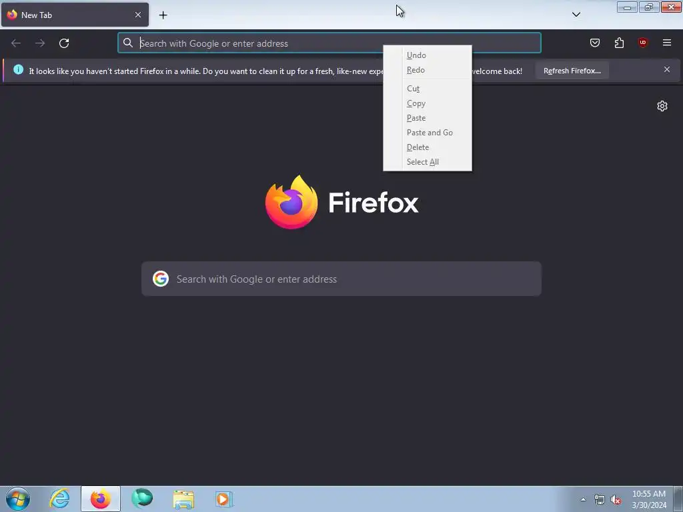Image resolution: width=683 pixels, height=512 pixels.
Task: Open the Save to Pocket icon
Action: [594, 43]
